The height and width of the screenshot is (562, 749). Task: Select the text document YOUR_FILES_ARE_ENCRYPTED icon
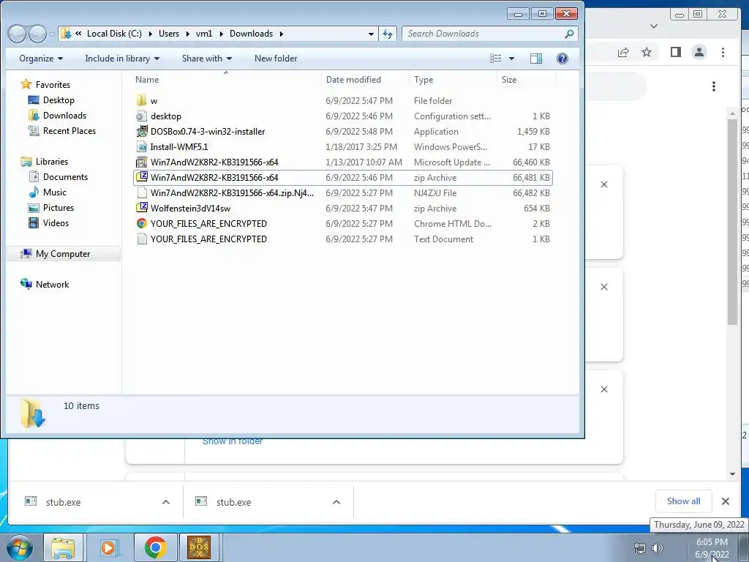coord(141,239)
